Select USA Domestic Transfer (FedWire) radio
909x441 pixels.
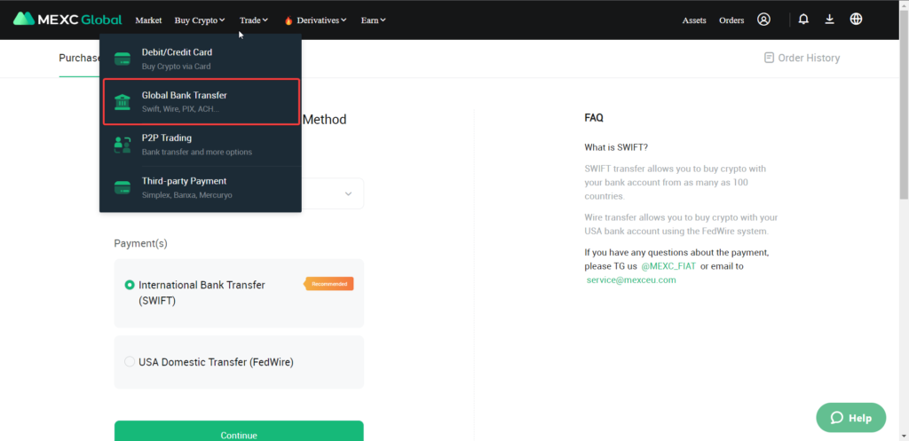(x=130, y=362)
